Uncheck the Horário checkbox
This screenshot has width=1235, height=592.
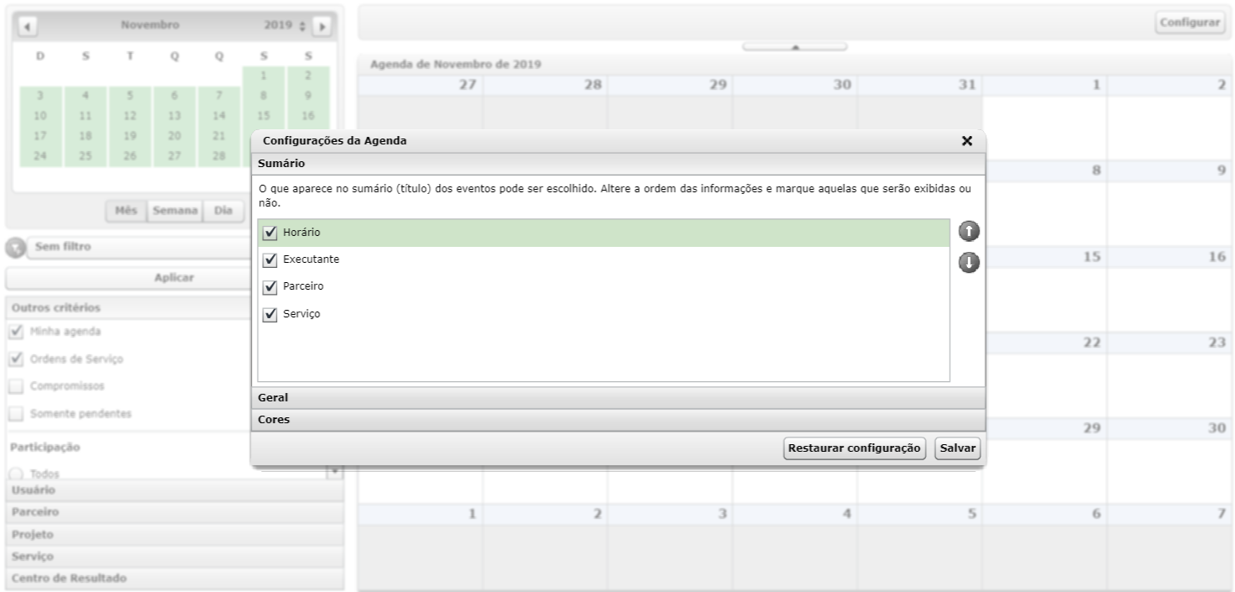(270, 233)
